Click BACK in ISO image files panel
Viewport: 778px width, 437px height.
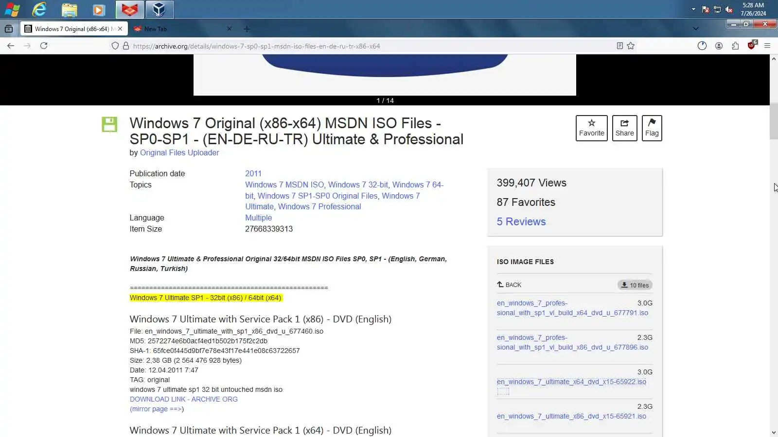click(509, 285)
